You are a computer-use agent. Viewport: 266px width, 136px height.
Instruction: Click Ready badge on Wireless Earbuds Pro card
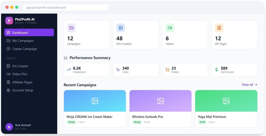137,122
